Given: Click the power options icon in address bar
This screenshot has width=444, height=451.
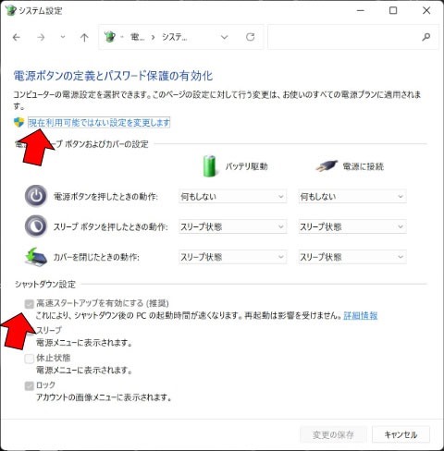Looking at the screenshot, I should pos(110,37).
